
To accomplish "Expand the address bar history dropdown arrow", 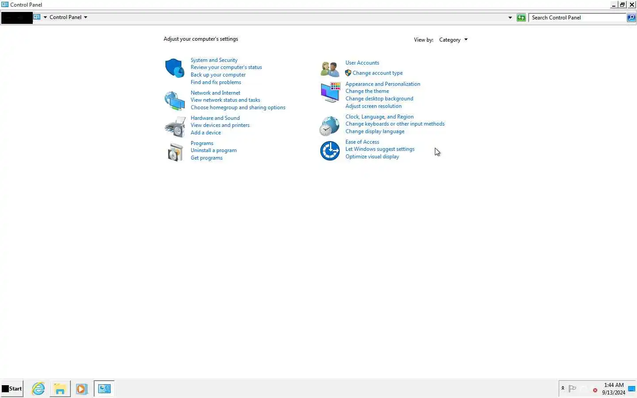I will (510, 18).
